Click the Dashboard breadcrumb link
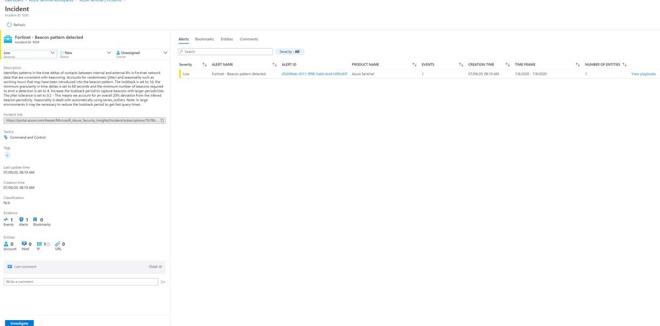The height and width of the screenshot is (326, 660). [x=14, y=1]
